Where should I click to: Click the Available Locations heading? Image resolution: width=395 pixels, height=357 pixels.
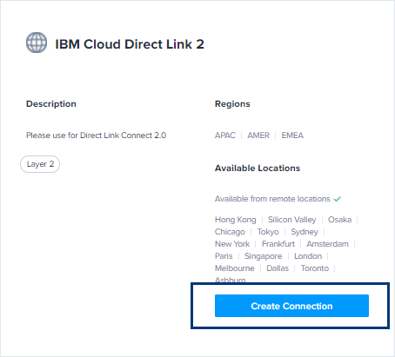pyautogui.click(x=258, y=169)
